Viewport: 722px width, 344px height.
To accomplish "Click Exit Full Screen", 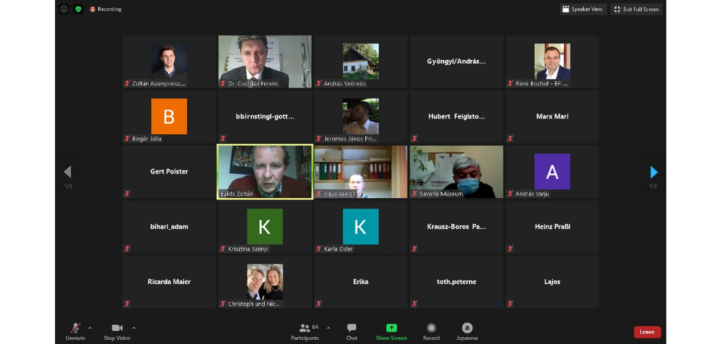I will (x=636, y=9).
